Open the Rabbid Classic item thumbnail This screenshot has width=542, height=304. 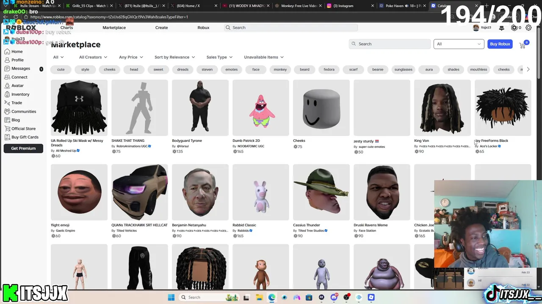(x=260, y=192)
